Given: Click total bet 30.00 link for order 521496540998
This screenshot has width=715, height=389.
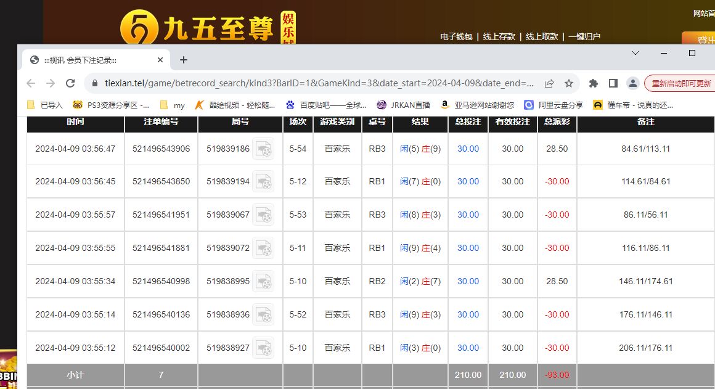Looking at the screenshot, I should [468, 281].
